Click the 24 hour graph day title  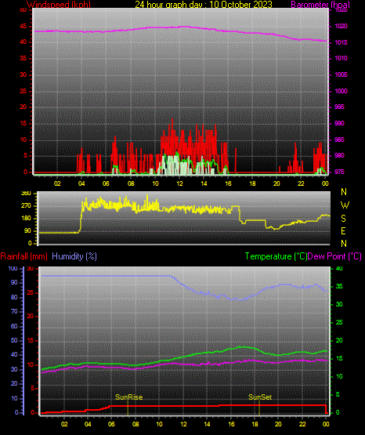click(x=204, y=4)
